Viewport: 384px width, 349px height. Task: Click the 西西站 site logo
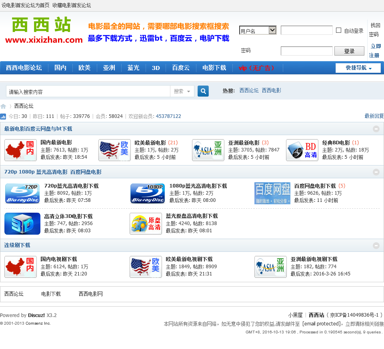44,30
